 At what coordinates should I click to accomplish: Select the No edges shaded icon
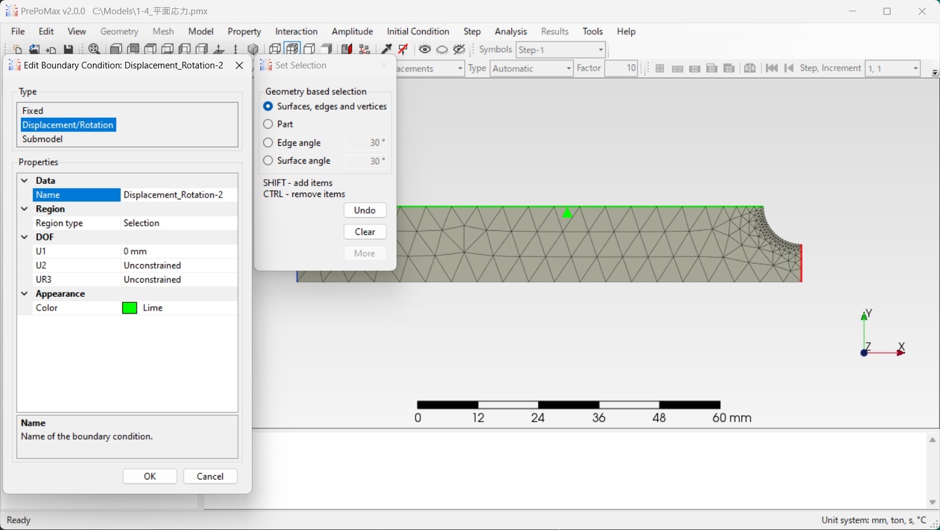(326, 49)
